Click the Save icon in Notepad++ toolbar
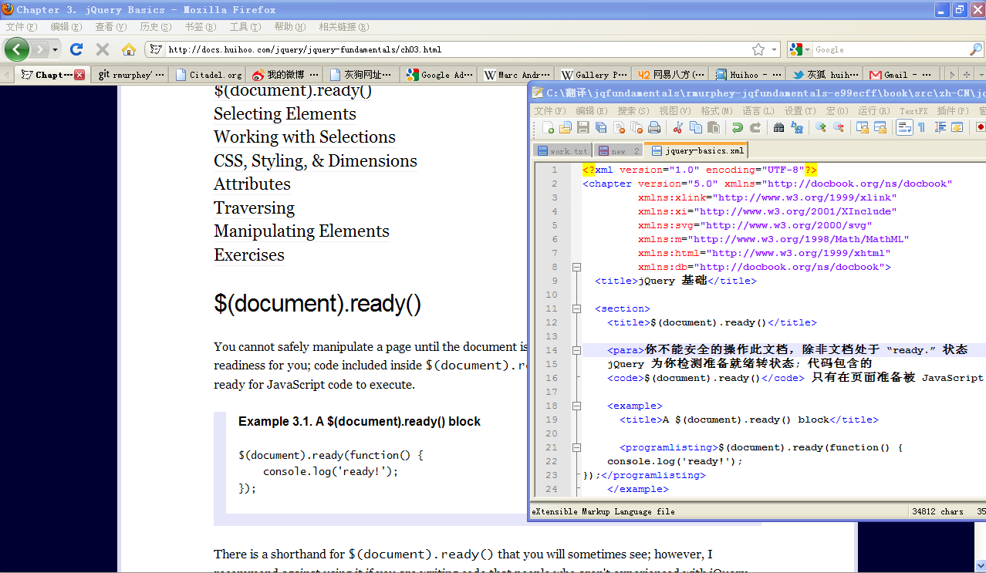 tap(583, 128)
